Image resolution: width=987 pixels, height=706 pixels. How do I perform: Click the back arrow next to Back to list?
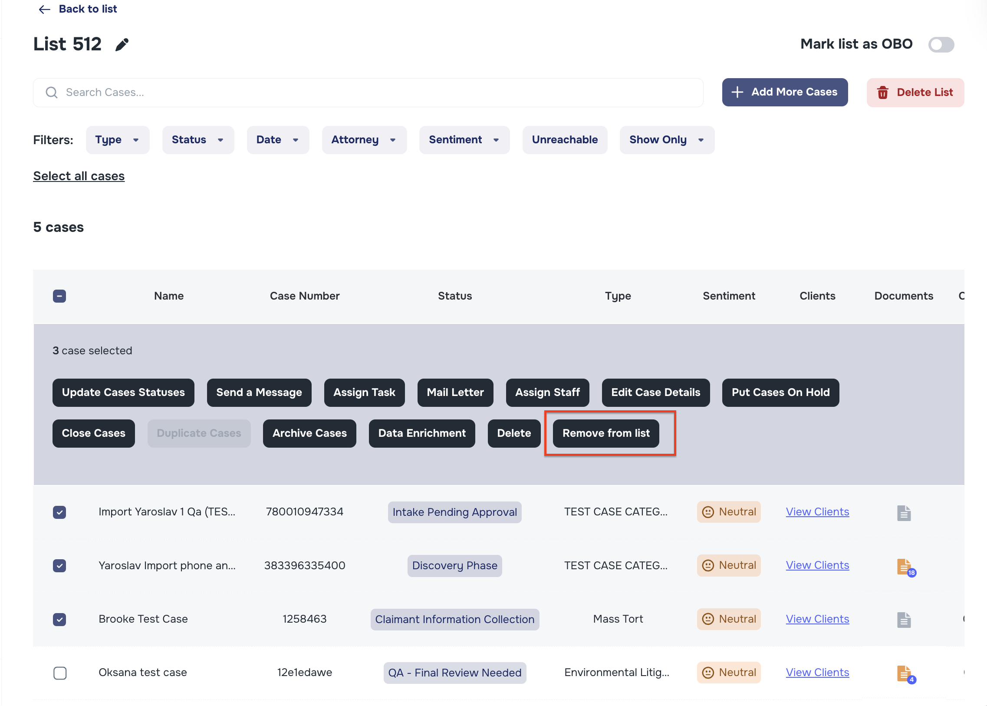tap(44, 9)
